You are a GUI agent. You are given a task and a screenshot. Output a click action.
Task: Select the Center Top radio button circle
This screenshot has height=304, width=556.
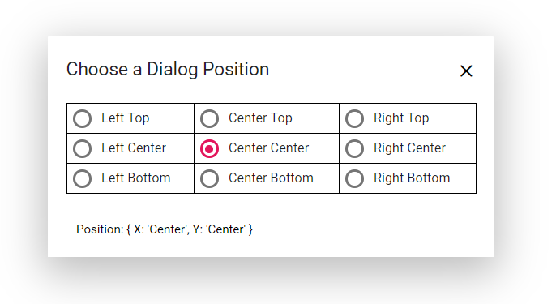(x=209, y=118)
